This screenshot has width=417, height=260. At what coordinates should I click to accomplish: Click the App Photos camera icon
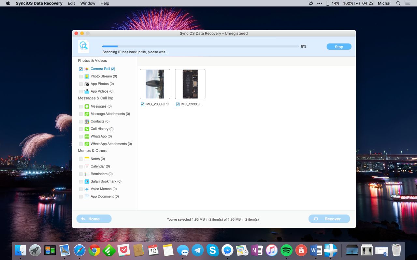tap(87, 84)
